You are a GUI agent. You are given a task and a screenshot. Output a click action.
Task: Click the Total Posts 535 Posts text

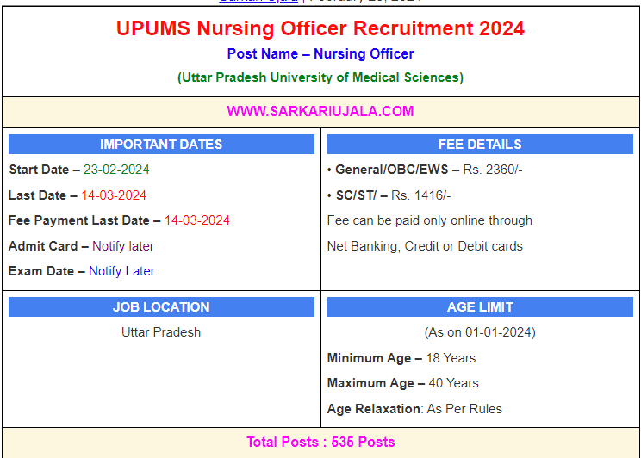(x=320, y=443)
